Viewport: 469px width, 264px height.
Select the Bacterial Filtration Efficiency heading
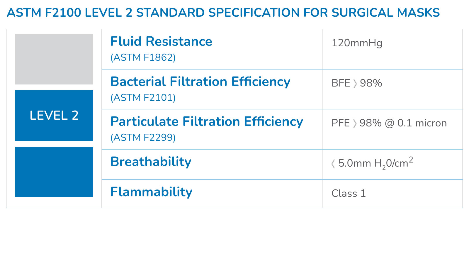(200, 82)
